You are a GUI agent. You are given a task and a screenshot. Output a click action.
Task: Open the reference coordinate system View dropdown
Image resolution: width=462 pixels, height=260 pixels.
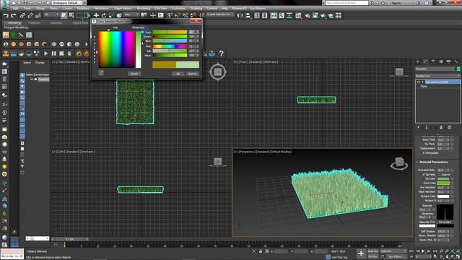(131, 14)
